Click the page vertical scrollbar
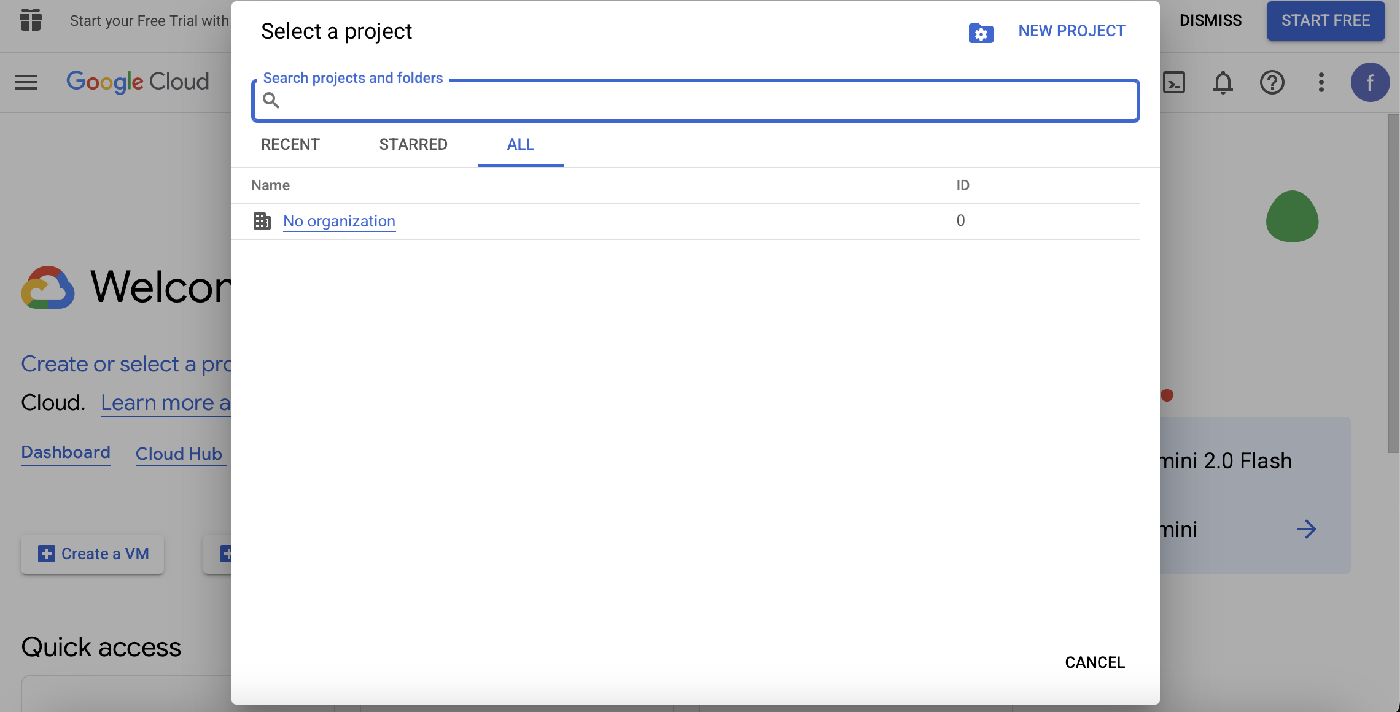The image size is (1400, 712). click(1393, 282)
